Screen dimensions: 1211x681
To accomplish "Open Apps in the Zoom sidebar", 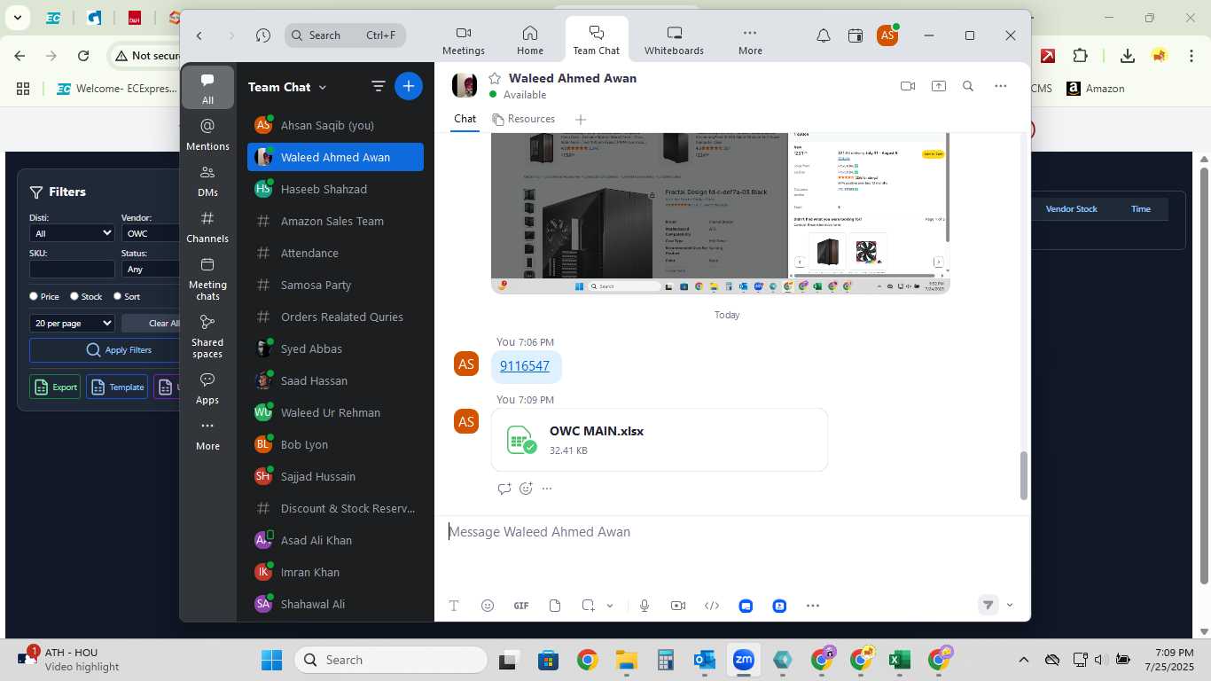I will [x=207, y=387].
